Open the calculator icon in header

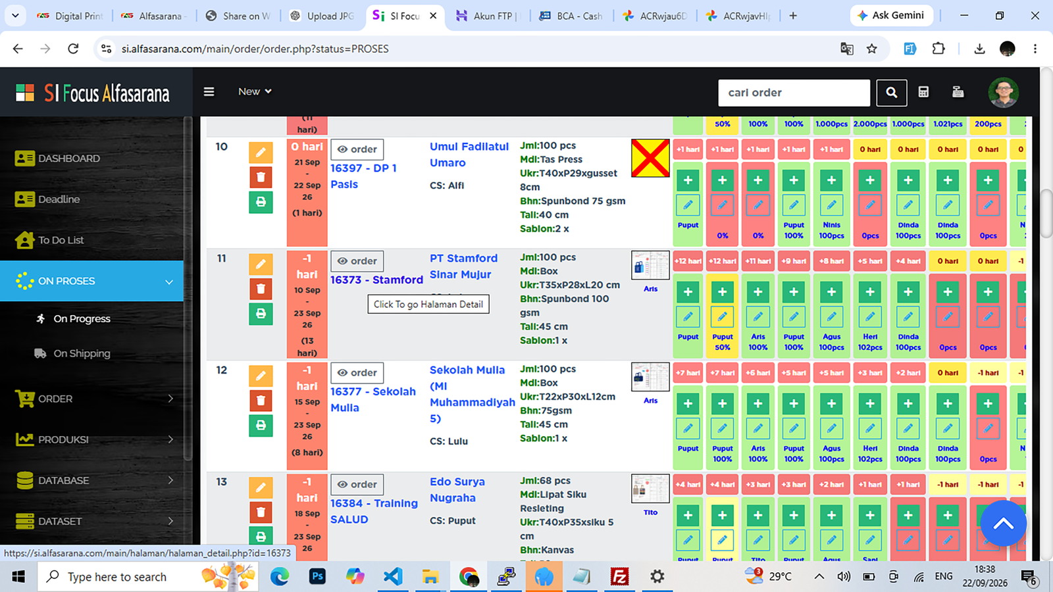(923, 92)
